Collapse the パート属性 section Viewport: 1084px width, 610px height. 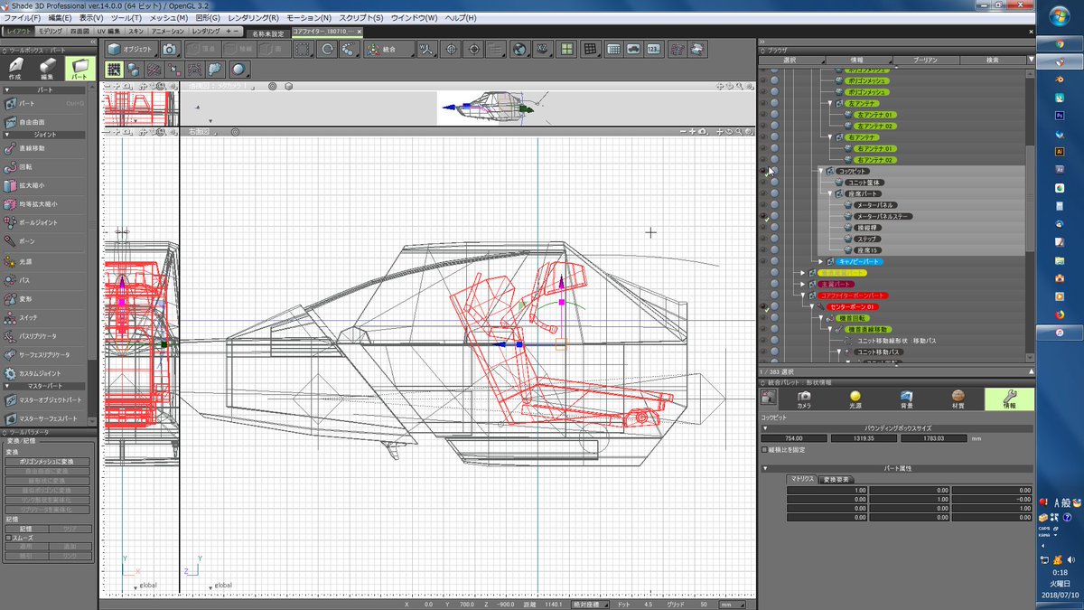coord(765,468)
